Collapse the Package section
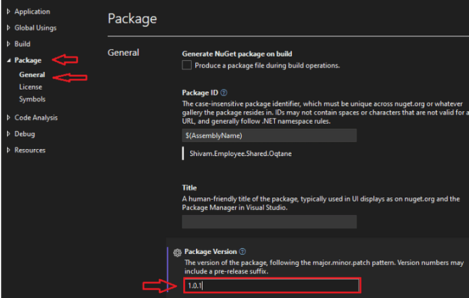469x298 pixels. (x=8, y=61)
